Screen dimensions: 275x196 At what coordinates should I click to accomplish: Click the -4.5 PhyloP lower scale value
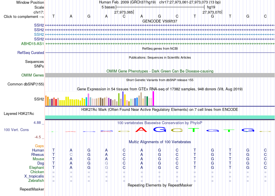[38, 137]
